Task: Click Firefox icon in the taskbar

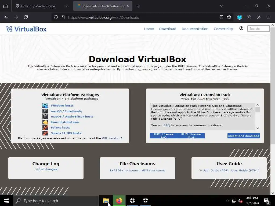Action: [x=119, y=201]
